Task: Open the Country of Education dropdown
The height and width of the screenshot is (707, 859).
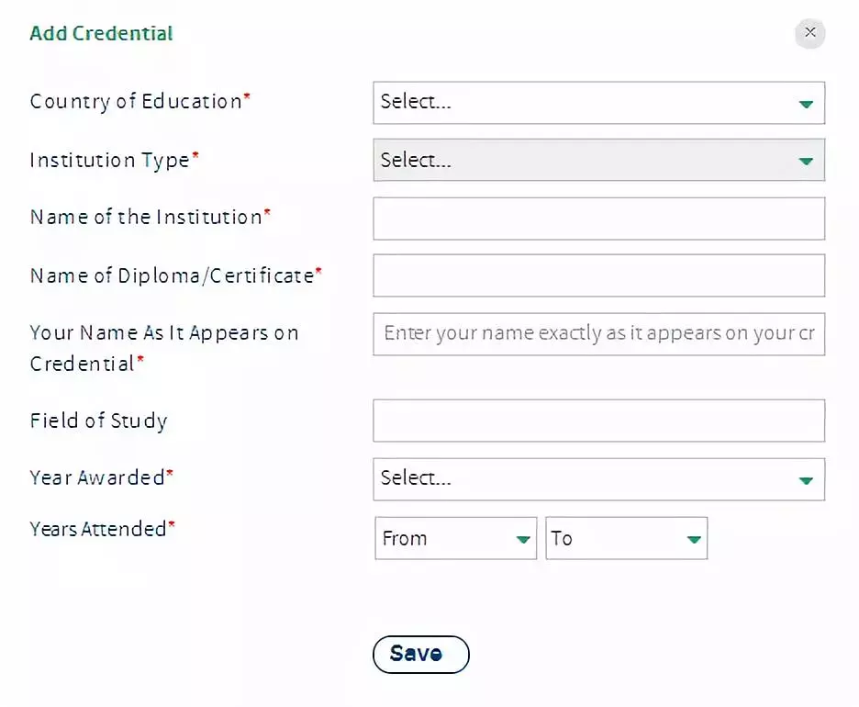Action: click(587, 103)
